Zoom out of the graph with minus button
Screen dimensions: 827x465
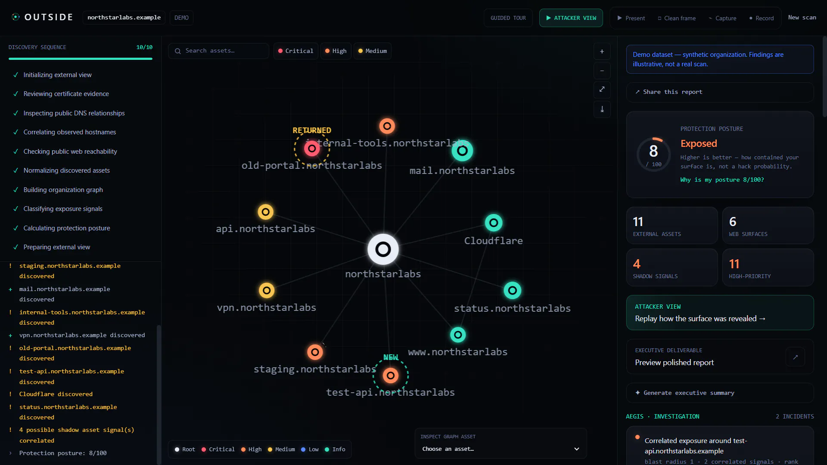pos(602,71)
